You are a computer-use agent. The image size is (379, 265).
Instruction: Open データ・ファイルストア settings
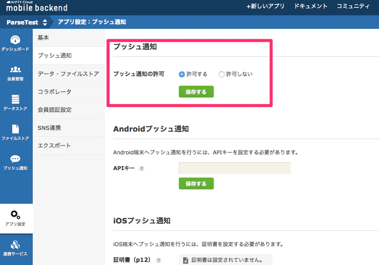coord(68,74)
